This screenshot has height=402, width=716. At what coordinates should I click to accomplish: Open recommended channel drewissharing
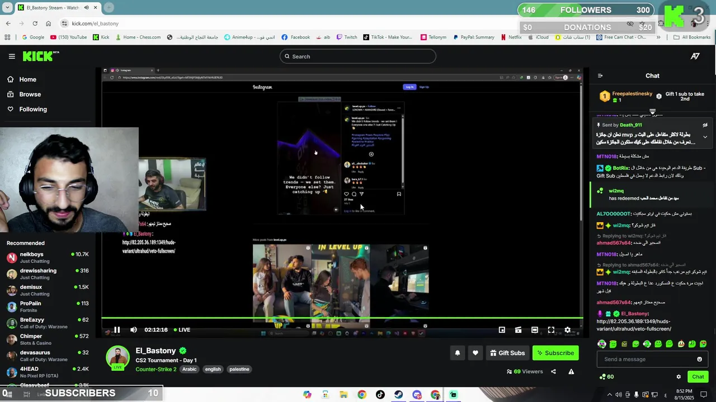pos(48,274)
